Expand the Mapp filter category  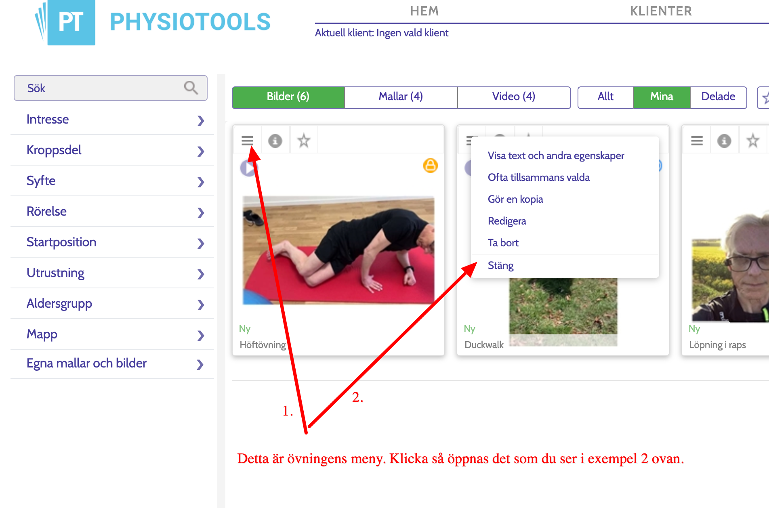[x=112, y=334]
